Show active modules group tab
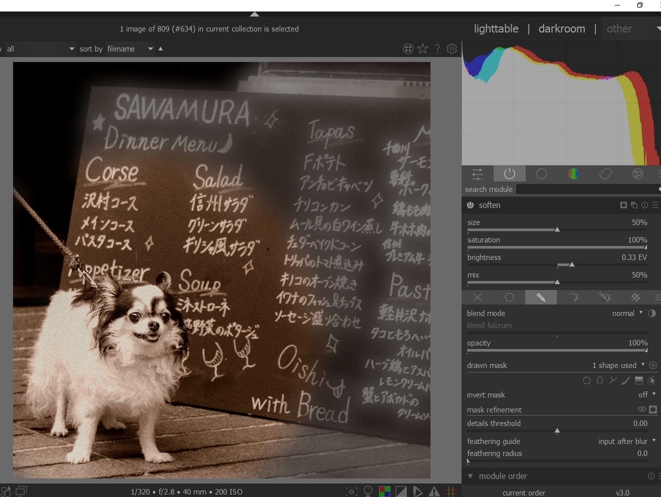Image resolution: width=661 pixels, height=497 pixels. coord(509,174)
